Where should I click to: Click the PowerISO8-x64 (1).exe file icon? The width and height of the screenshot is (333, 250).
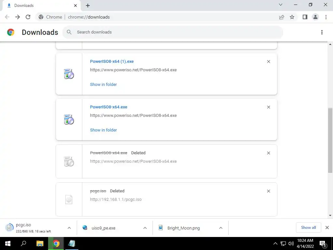[x=69, y=74]
